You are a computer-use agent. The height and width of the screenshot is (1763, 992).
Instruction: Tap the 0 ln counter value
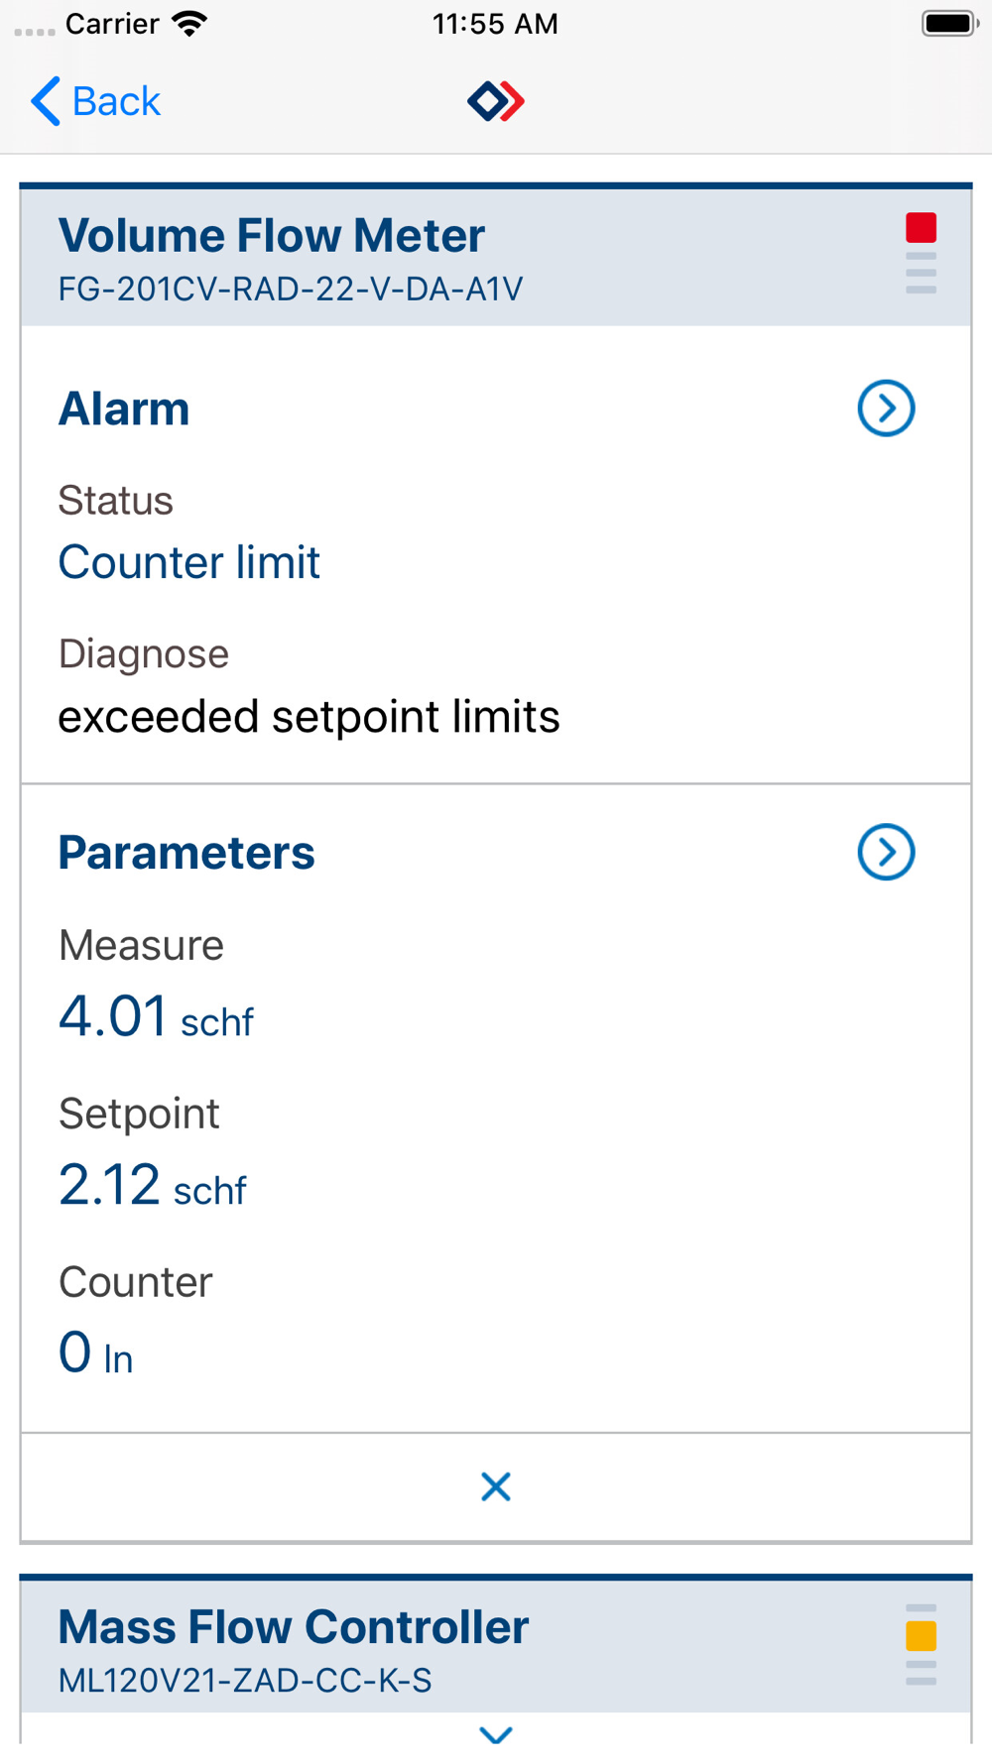tap(96, 1353)
